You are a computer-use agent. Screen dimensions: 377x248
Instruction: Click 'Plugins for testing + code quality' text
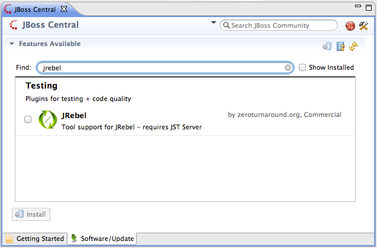click(78, 99)
